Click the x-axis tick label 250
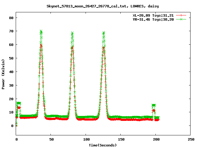 pyautogui.click(x=191, y=139)
